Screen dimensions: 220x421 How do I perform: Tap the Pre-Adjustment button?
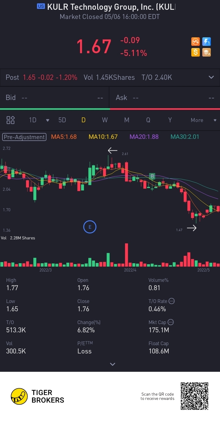24,137
